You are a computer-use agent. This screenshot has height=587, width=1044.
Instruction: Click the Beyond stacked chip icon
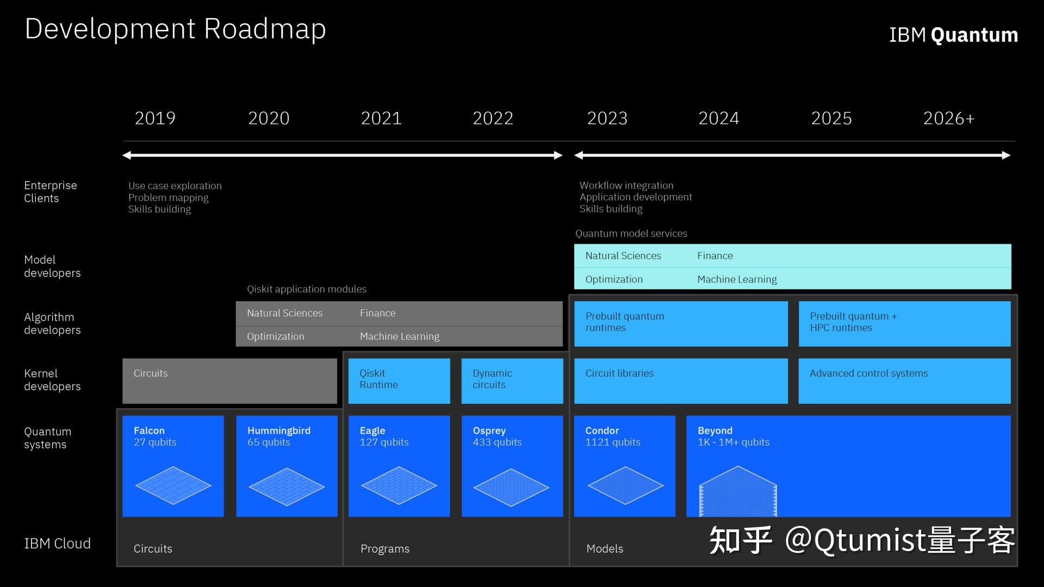click(x=738, y=491)
